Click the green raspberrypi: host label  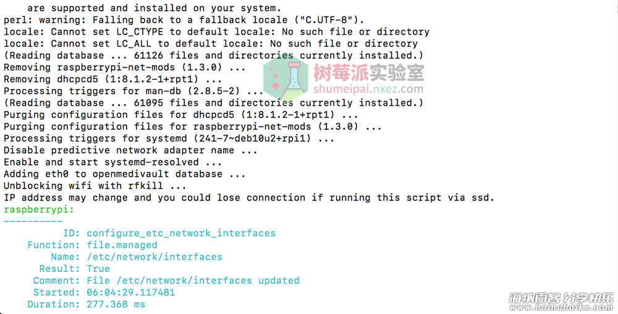click(x=39, y=210)
